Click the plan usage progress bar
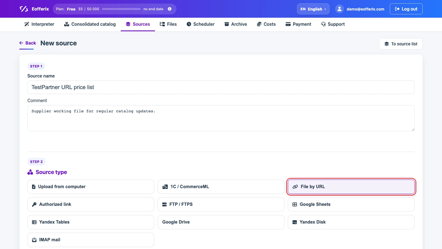This screenshot has height=249, width=442. click(x=121, y=9)
